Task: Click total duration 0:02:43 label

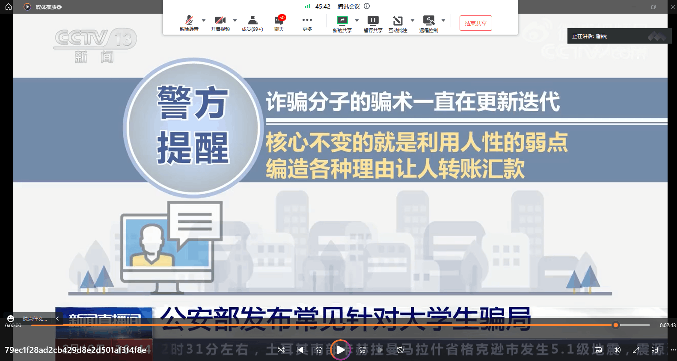Action: (x=668, y=325)
